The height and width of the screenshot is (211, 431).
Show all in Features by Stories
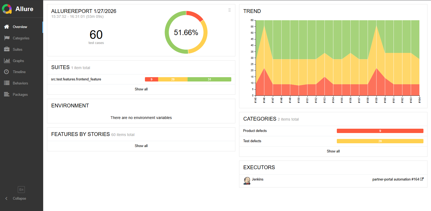[x=141, y=146]
